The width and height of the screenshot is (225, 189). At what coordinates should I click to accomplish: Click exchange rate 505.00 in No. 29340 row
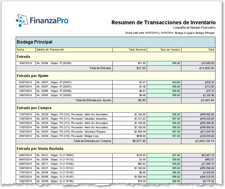click(176, 63)
